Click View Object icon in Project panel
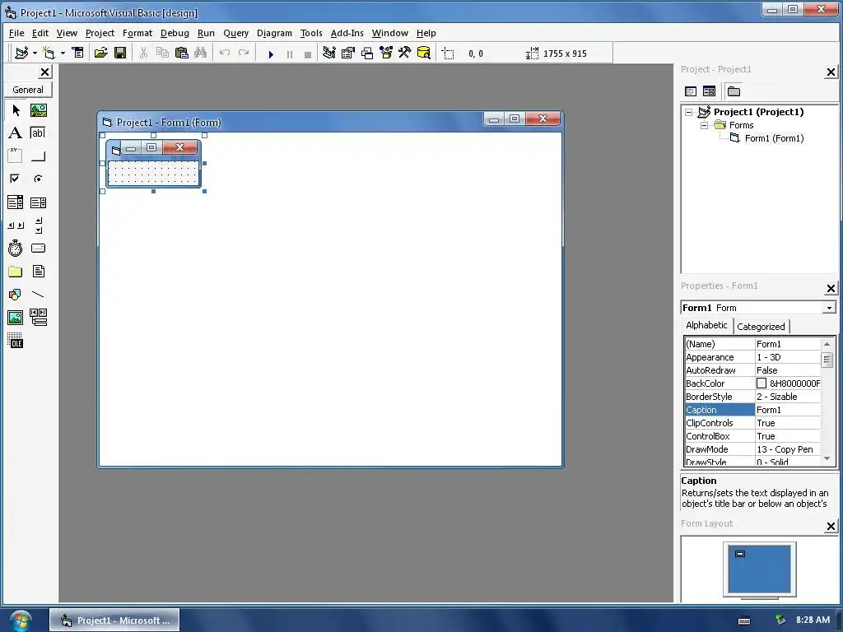The width and height of the screenshot is (843, 632). tap(709, 91)
